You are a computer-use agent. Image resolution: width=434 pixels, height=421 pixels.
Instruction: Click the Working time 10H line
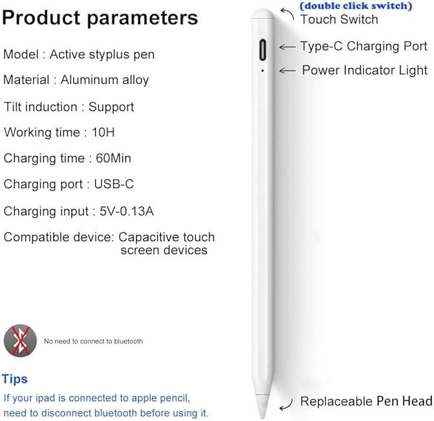(60, 133)
